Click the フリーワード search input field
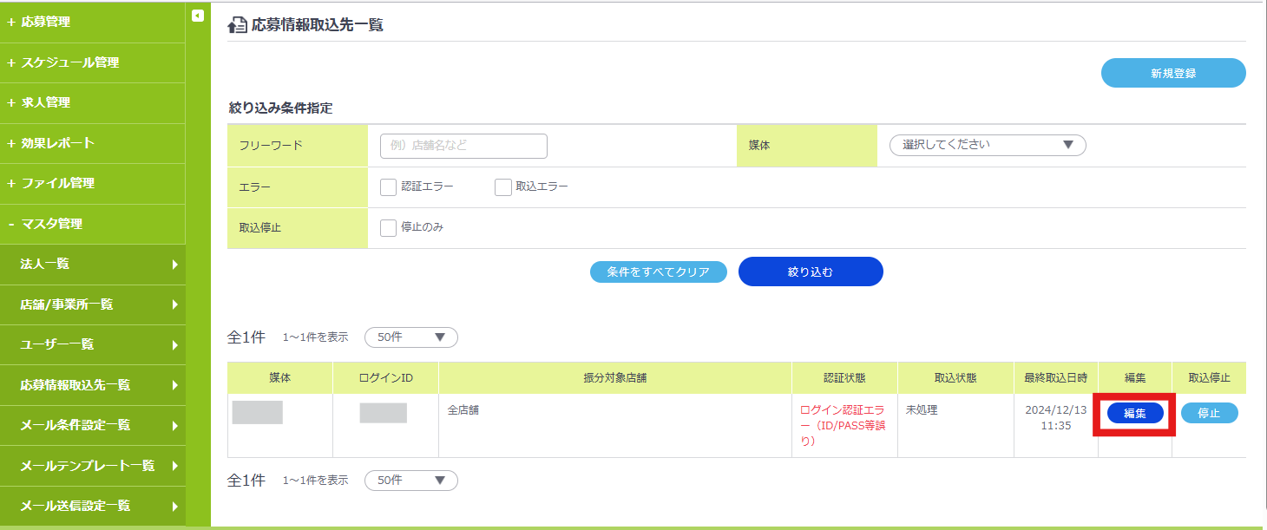The width and height of the screenshot is (1267, 530). pos(463,147)
